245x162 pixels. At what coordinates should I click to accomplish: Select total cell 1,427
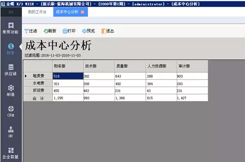pos(193,98)
